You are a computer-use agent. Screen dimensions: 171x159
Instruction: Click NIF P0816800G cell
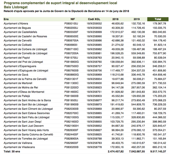[71, 62]
